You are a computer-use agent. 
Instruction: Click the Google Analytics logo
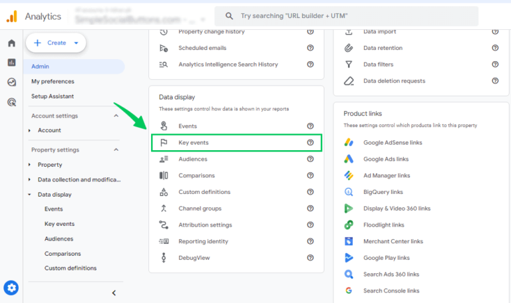(11, 16)
